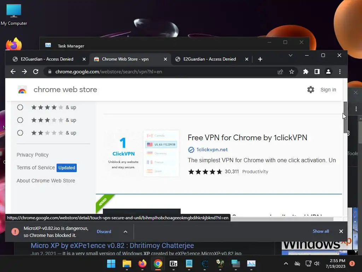Dismiss the downloads bar with the X
Image resolution: width=362 pixels, height=272 pixels.
341,231
